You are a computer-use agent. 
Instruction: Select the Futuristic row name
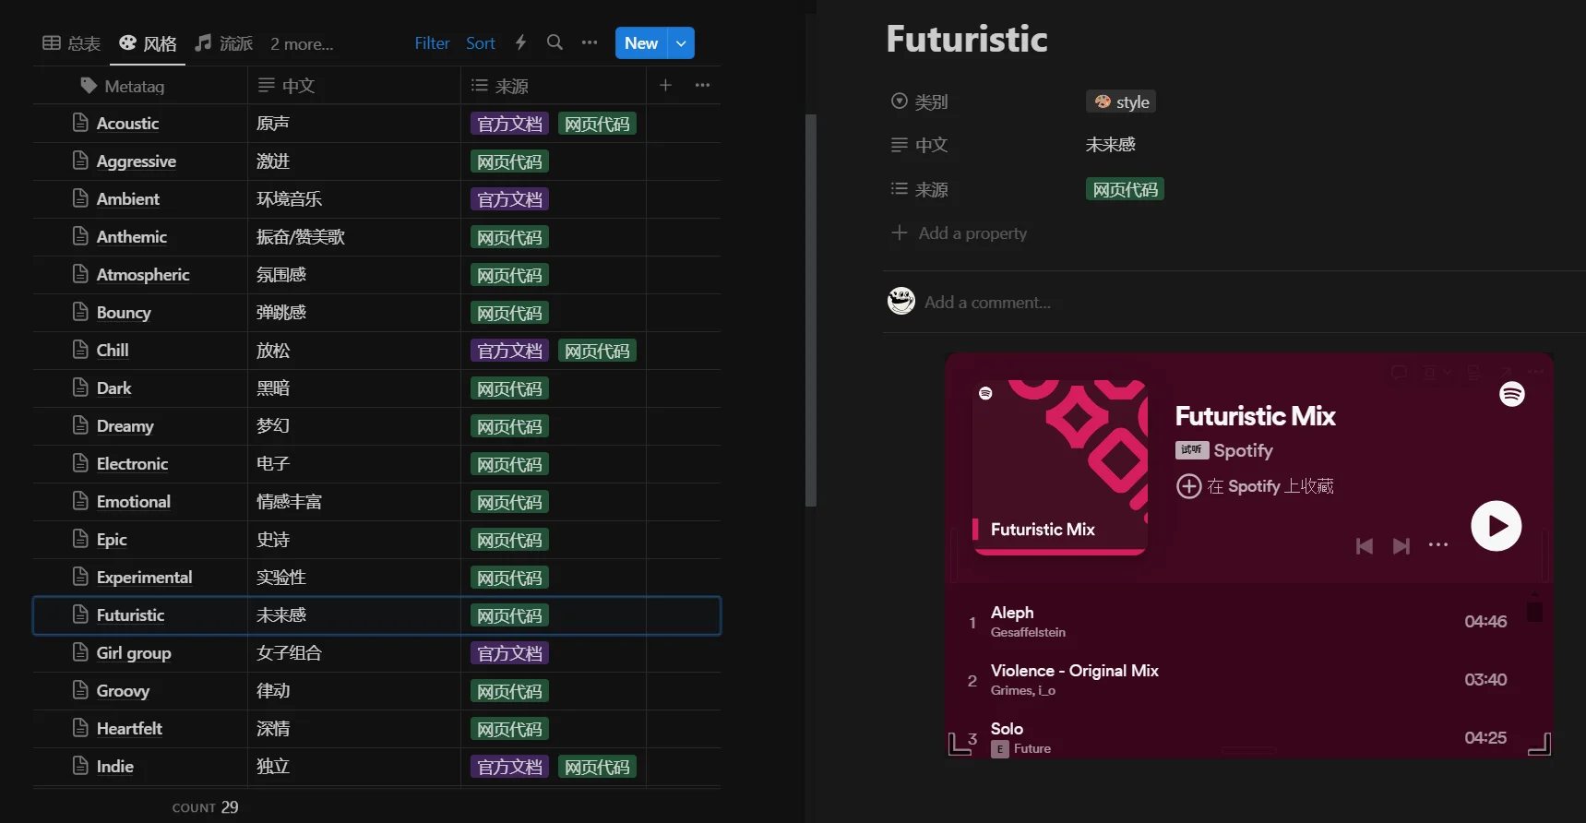[131, 615]
